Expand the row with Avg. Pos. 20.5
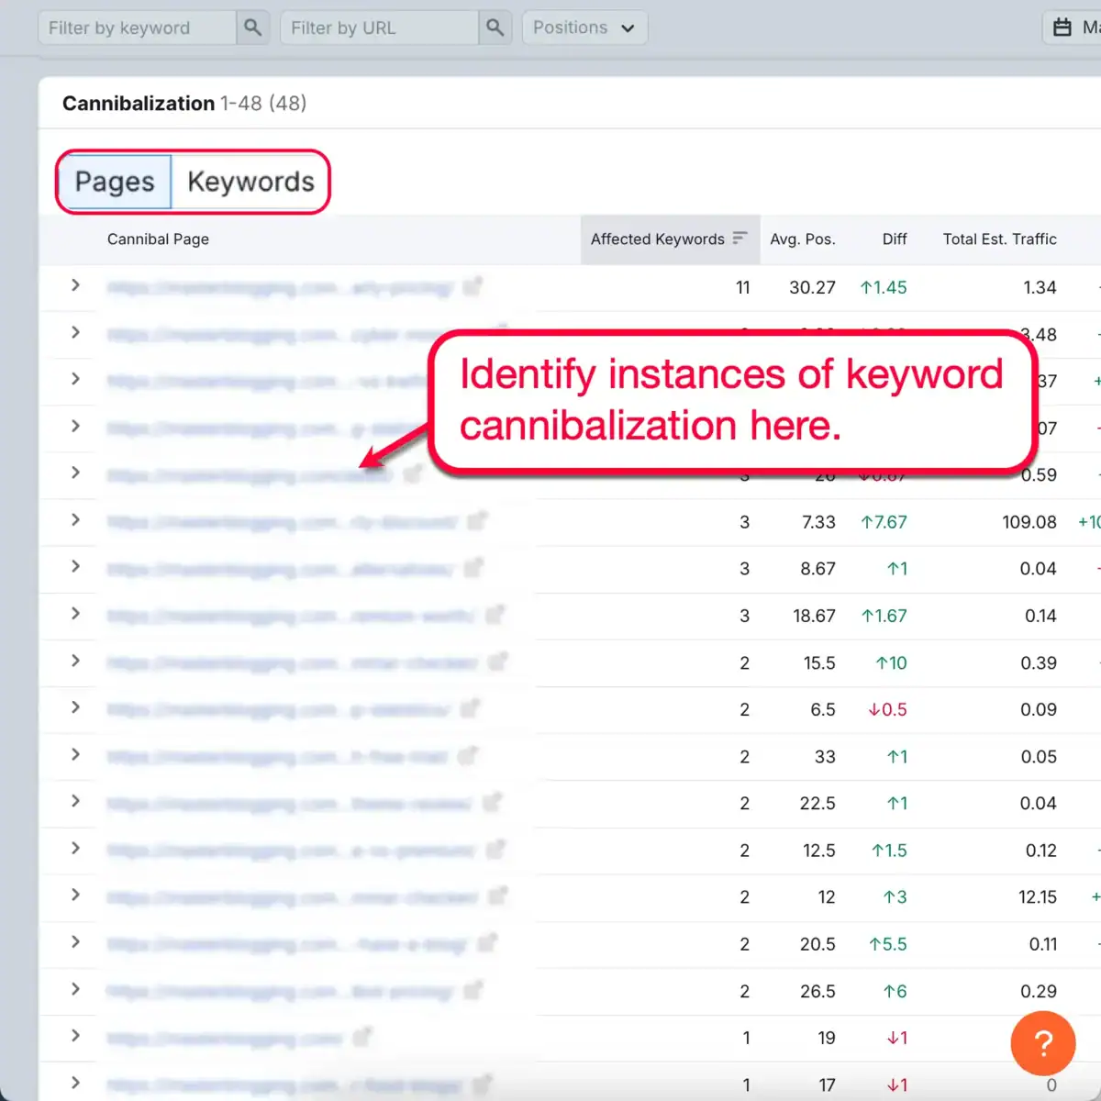The height and width of the screenshot is (1101, 1101). [75, 942]
